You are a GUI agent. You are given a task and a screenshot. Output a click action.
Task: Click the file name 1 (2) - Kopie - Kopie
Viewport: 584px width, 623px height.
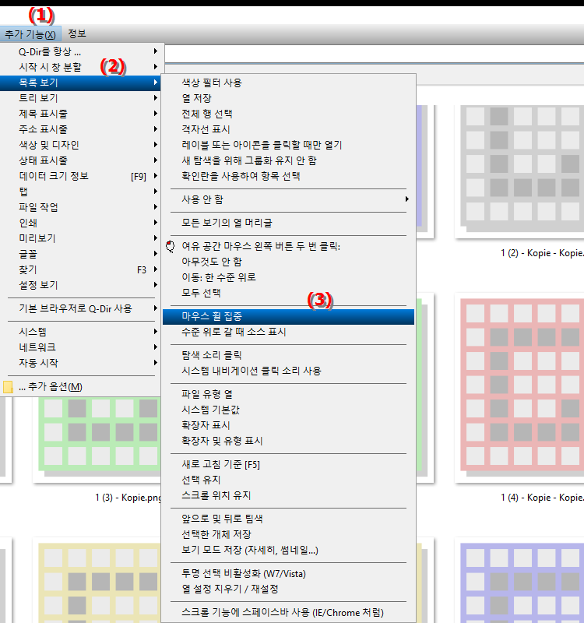point(542,253)
